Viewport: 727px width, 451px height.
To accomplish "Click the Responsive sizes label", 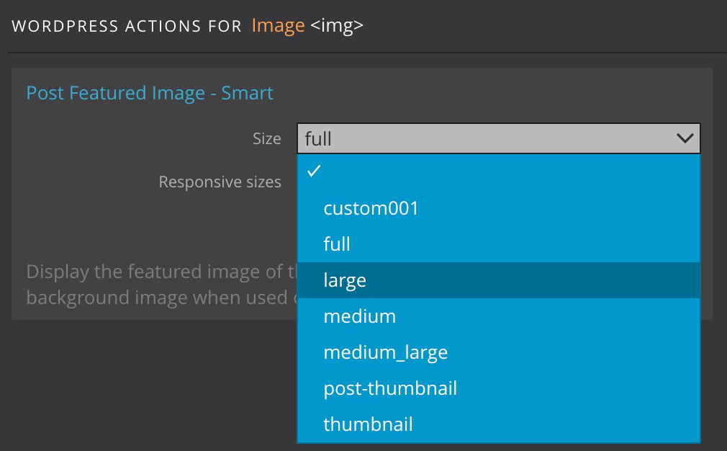I will point(220,182).
